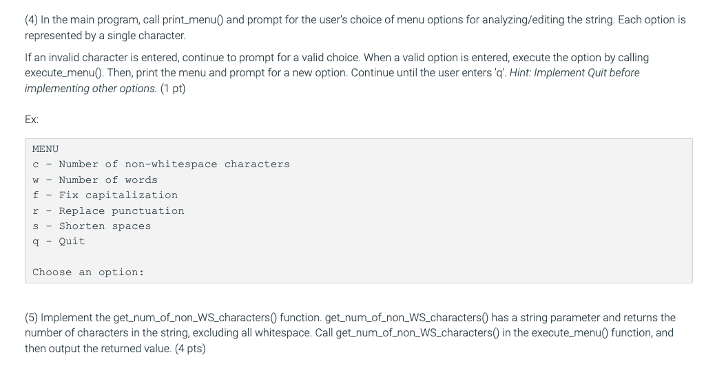
Task: Click the '(4 pts)' points label
Action: pos(190,349)
